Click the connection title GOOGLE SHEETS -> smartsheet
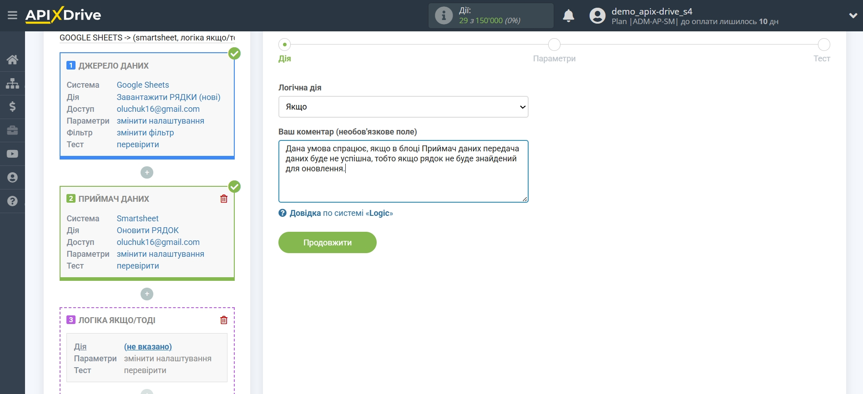This screenshot has height=394, width=863. (x=147, y=38)
